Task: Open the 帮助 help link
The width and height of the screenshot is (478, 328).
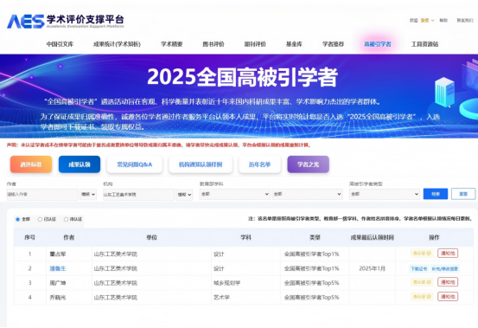Action: pos(443,21)
